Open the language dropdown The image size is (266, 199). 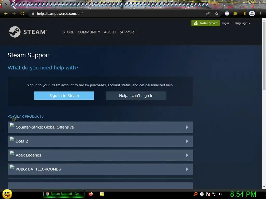click(243, 23)
